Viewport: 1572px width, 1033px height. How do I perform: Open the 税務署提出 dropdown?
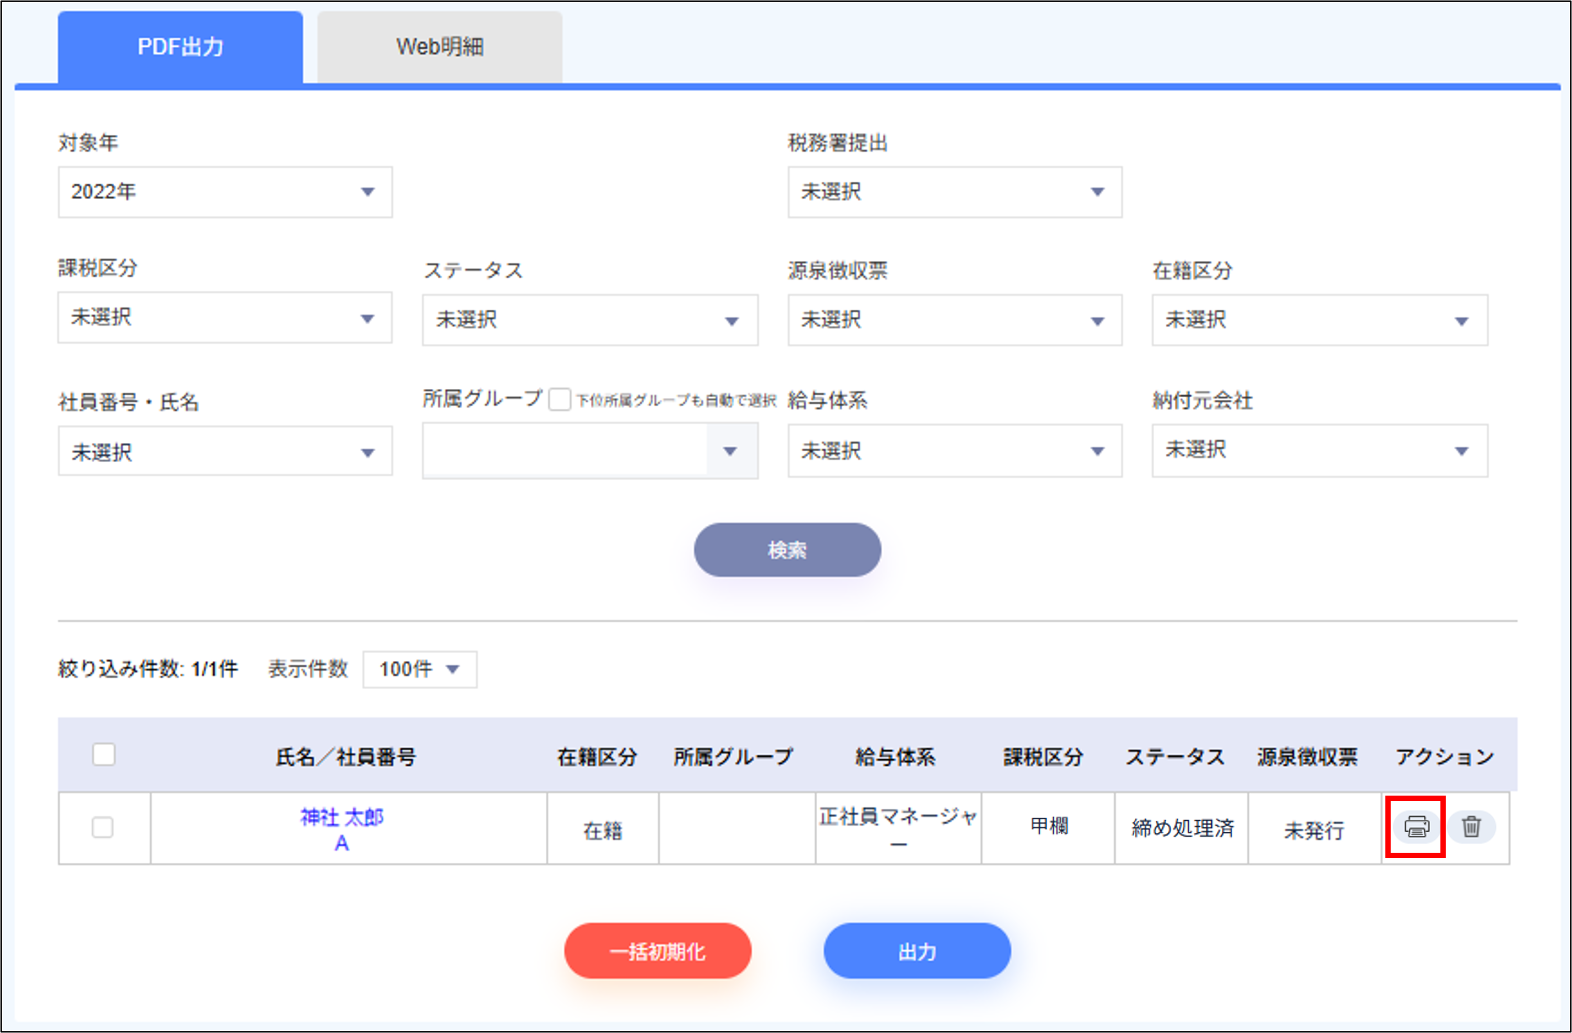point(955,192)
